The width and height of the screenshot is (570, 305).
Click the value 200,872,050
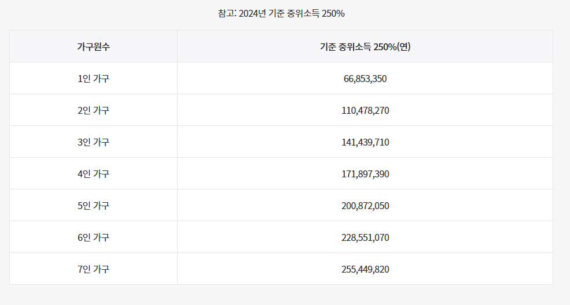[x=365, y=206]
